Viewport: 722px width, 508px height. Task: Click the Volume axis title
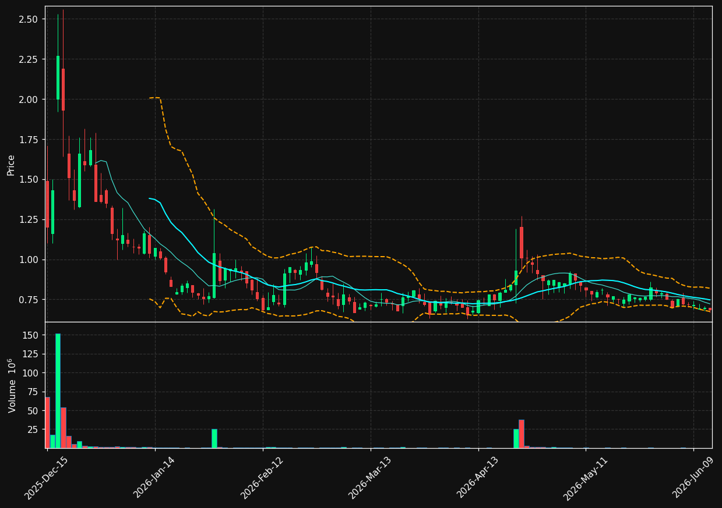(12, 385)
